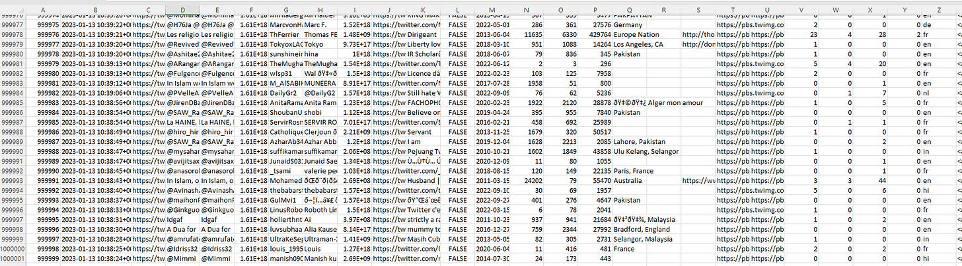This screenshot has height=266, width=962.
Task: Click the cell with value 429764
Action: pos(595,34)
